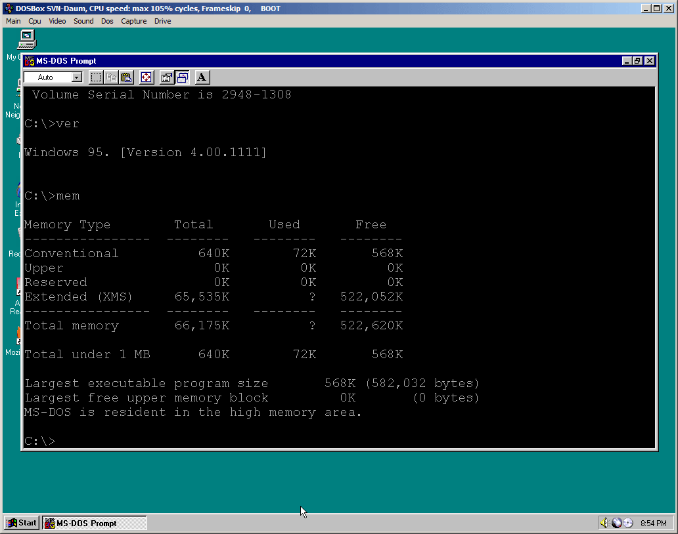Click the '(582,032 bytes)' value
This screenshot has width=678, height=534.
click(422, 383)
